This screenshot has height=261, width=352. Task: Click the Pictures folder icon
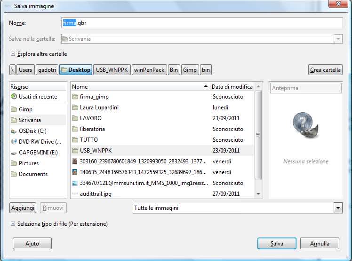coord(14,163)
